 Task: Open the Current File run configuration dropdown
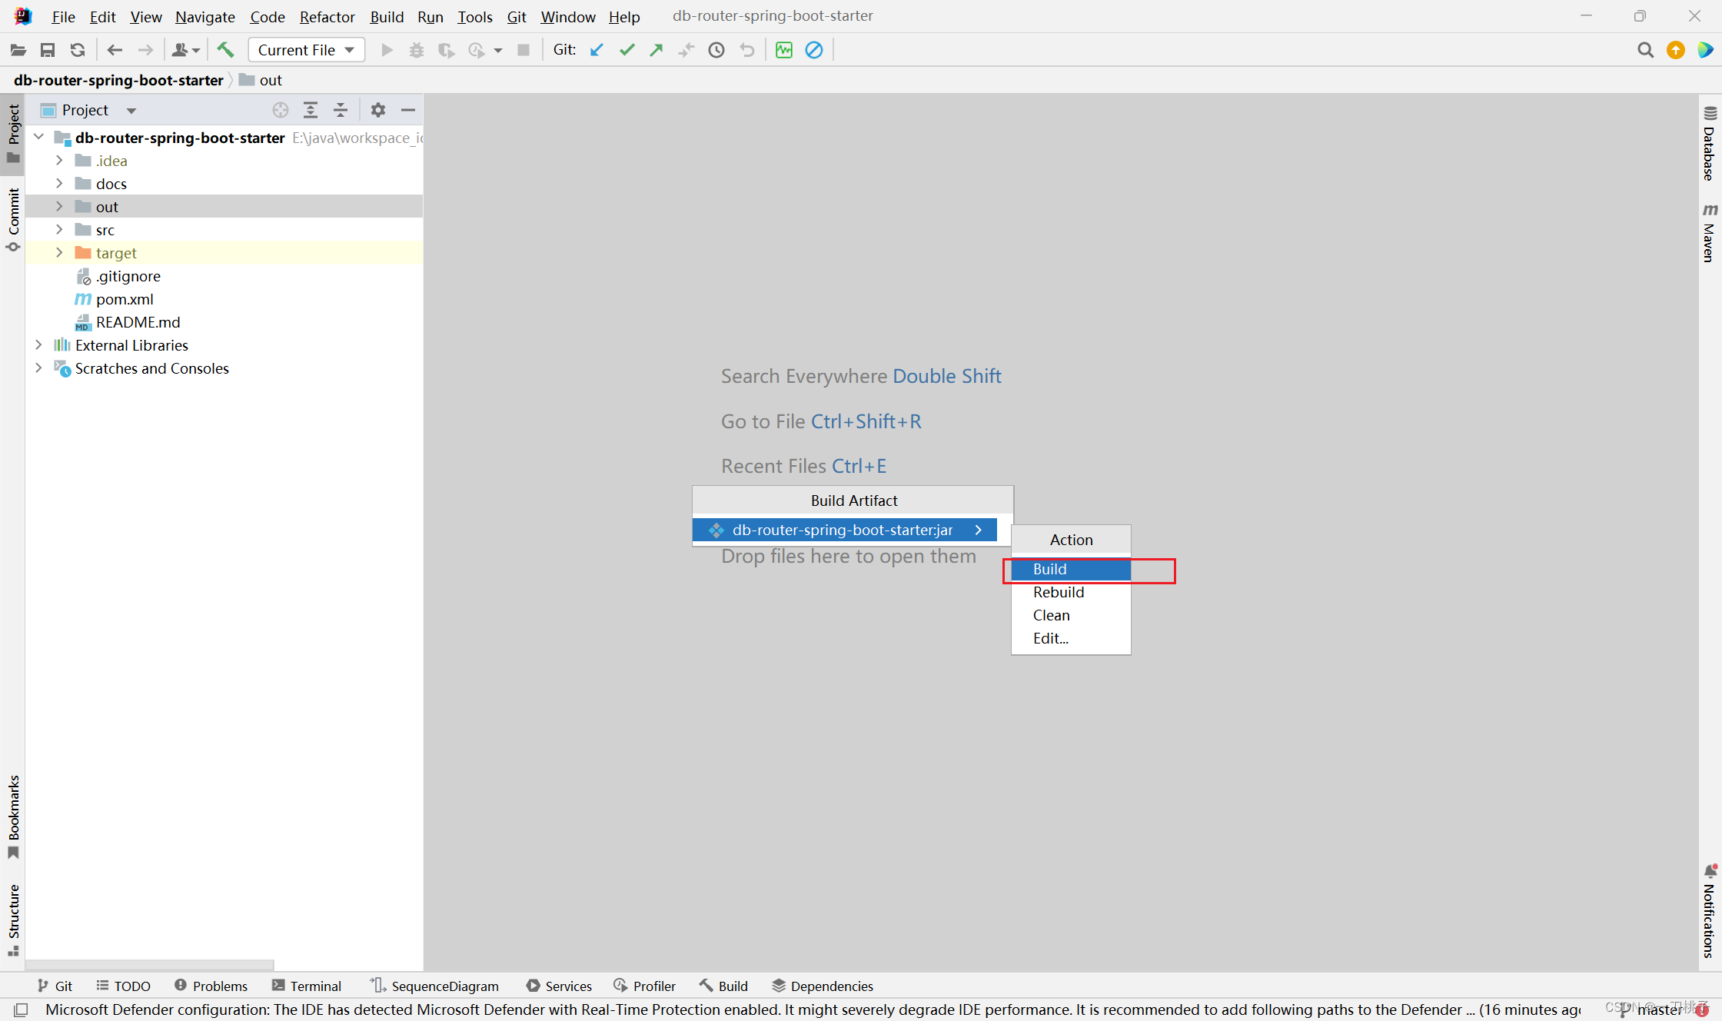[x=306, y=49]
